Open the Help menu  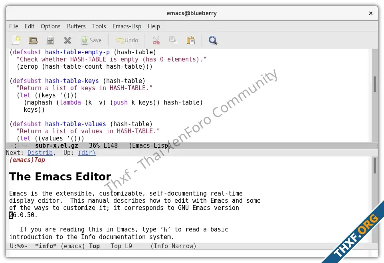tap(154, 26)
